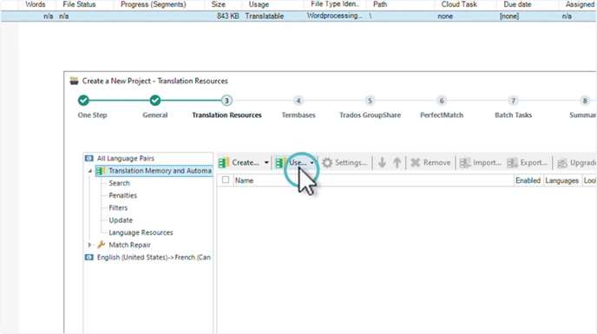Image resolution: width=597 pixels, height=334 pixels.
Task: Click the Upgrade toolbar button
Action: pyautogui.click(x=576, y=162)
